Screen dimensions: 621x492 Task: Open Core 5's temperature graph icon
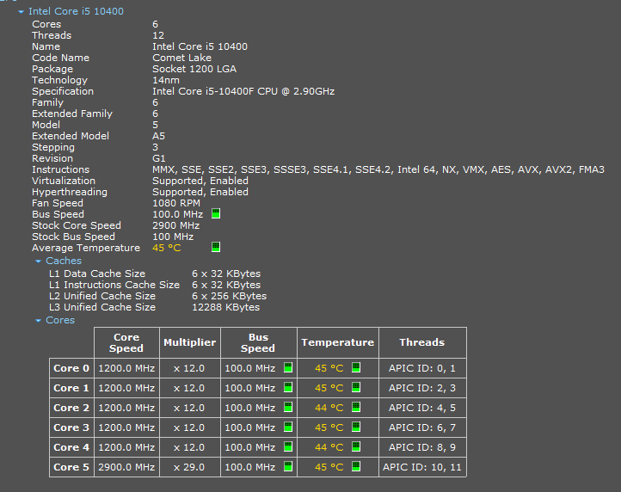(356, 467)
